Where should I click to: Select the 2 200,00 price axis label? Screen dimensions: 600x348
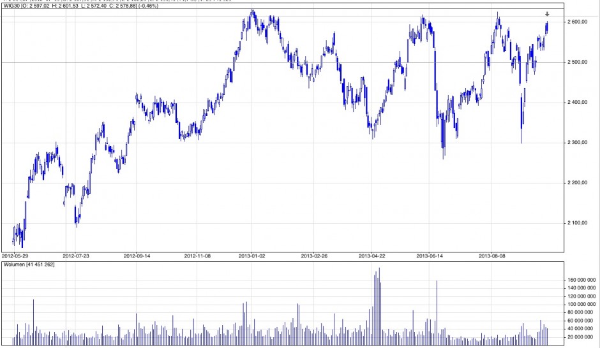click(x=580, y=184)
